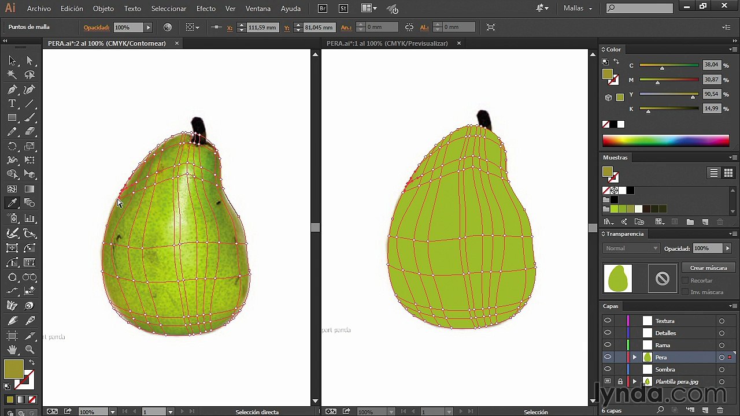The height and width of the screenshot is (416, 740).
Task: Expand the Plantilla pera.jpg layer
Action: (635, 381)
